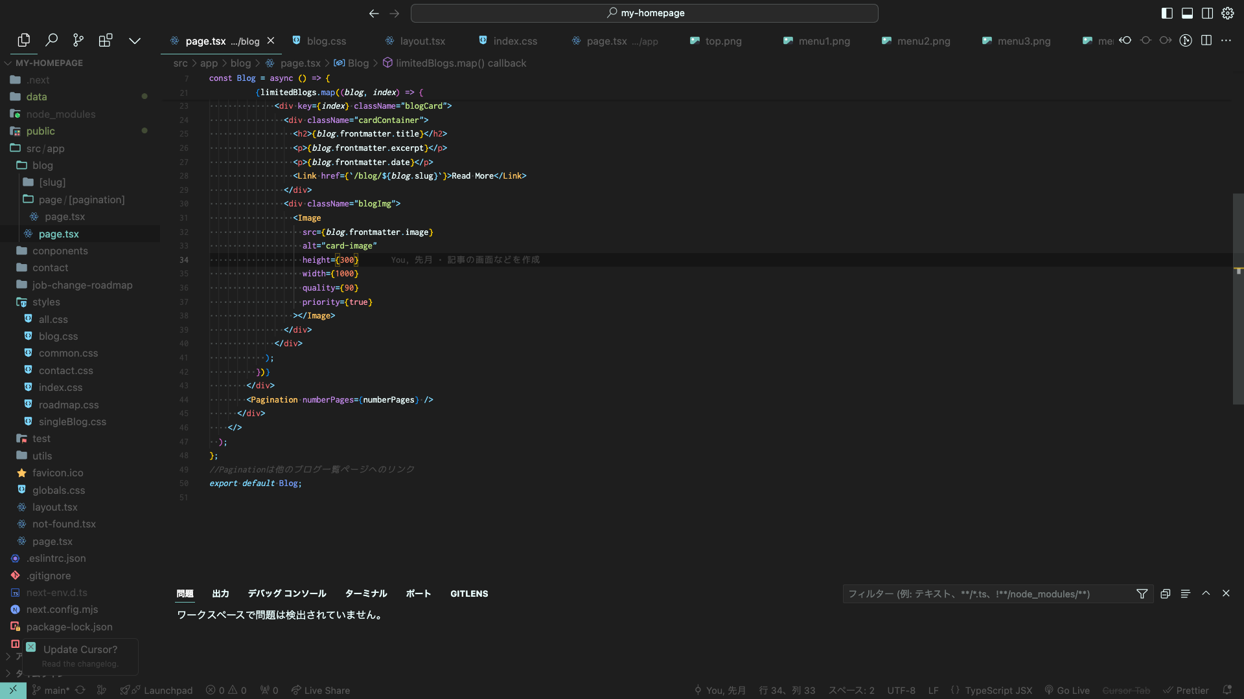Open favicon.ico file
This screenshot has height=699, width=1244.
[x=58, y=472]
